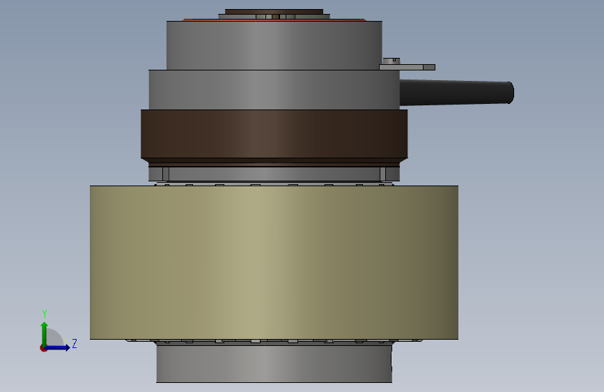Select the small flat bracket plate above the cable
The height and width of the screenshot is (392, 604).
[407, 67]
